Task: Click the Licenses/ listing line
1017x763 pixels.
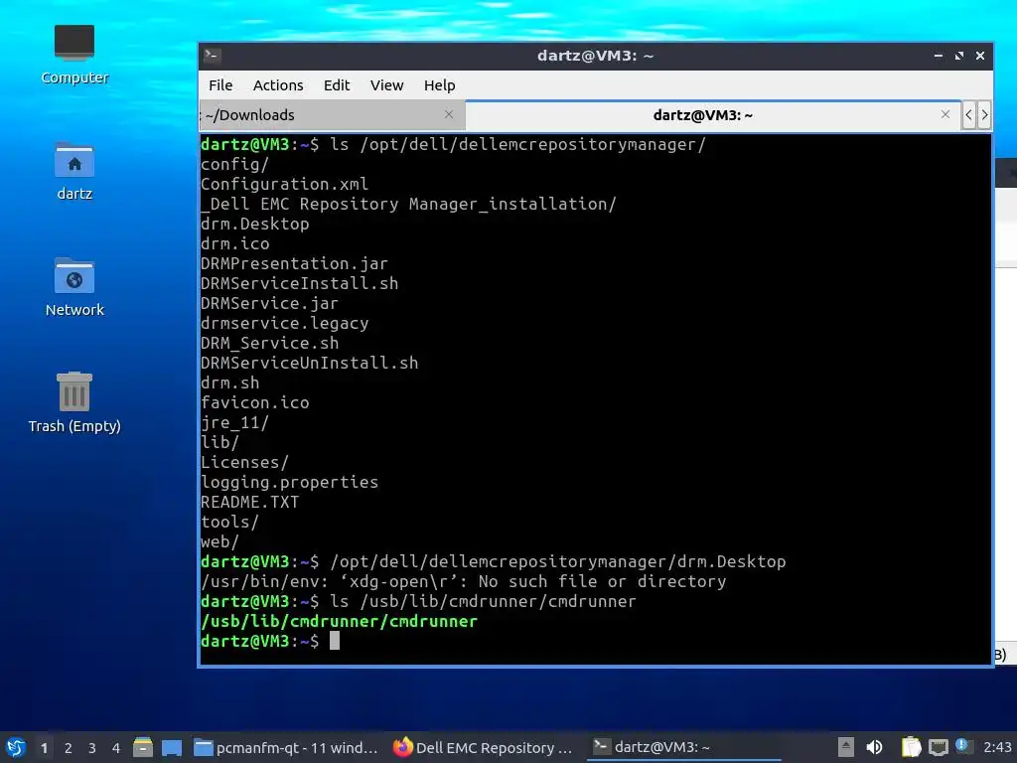Action: pyautogui.click(x=244, y=462)
